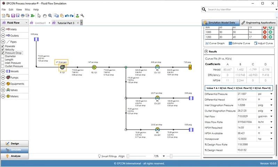Image resolution: width=278 pixels, height=167 pixels.
Task: Click the Excel export icon
Action: point(32,16)
